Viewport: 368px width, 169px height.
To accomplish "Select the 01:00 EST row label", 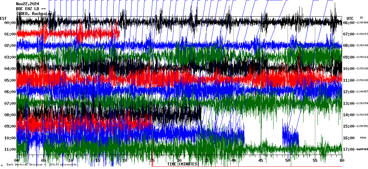I will 10,34.
